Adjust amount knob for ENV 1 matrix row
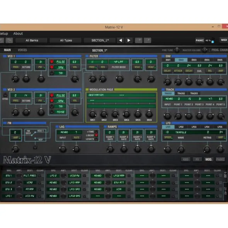 tap(19, 176)
